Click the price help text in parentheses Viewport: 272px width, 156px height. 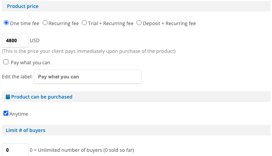pyautogui.click(x=89, y=51)
